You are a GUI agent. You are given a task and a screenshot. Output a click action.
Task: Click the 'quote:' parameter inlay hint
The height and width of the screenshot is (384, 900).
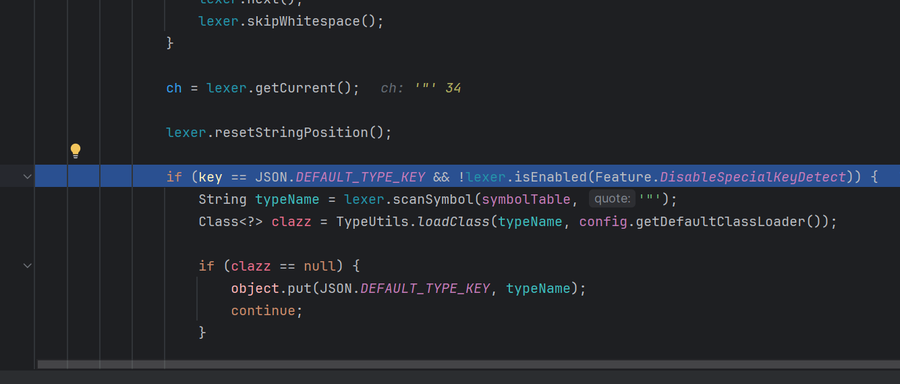click(612, 199)
